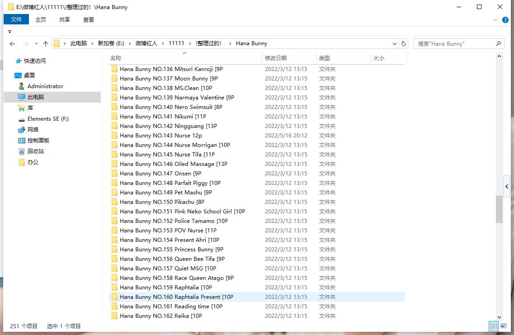This screenshot has height=335, width=514.
Task: Open address bar history dropdown
Action: click(x=394, y=43)
